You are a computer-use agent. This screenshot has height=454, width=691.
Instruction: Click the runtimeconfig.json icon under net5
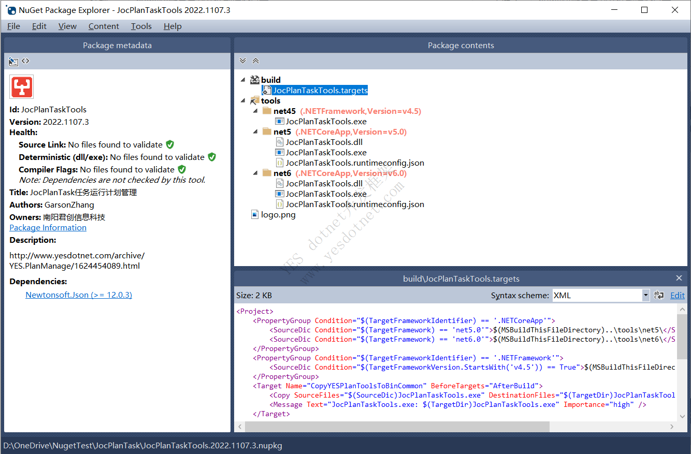click(x=280, y=163)
